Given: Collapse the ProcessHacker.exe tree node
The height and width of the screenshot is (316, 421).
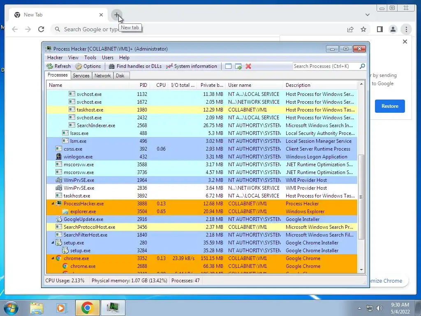Looking at the screenshot, I should pyautogui.click(x=53, y=203).
